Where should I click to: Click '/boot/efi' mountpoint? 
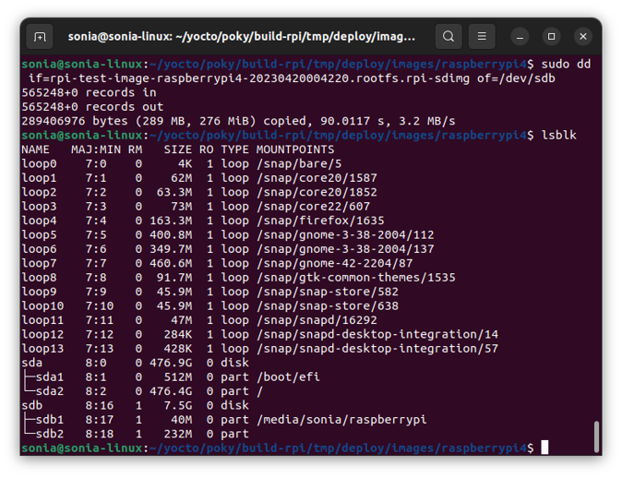click(x=288, y=377)
